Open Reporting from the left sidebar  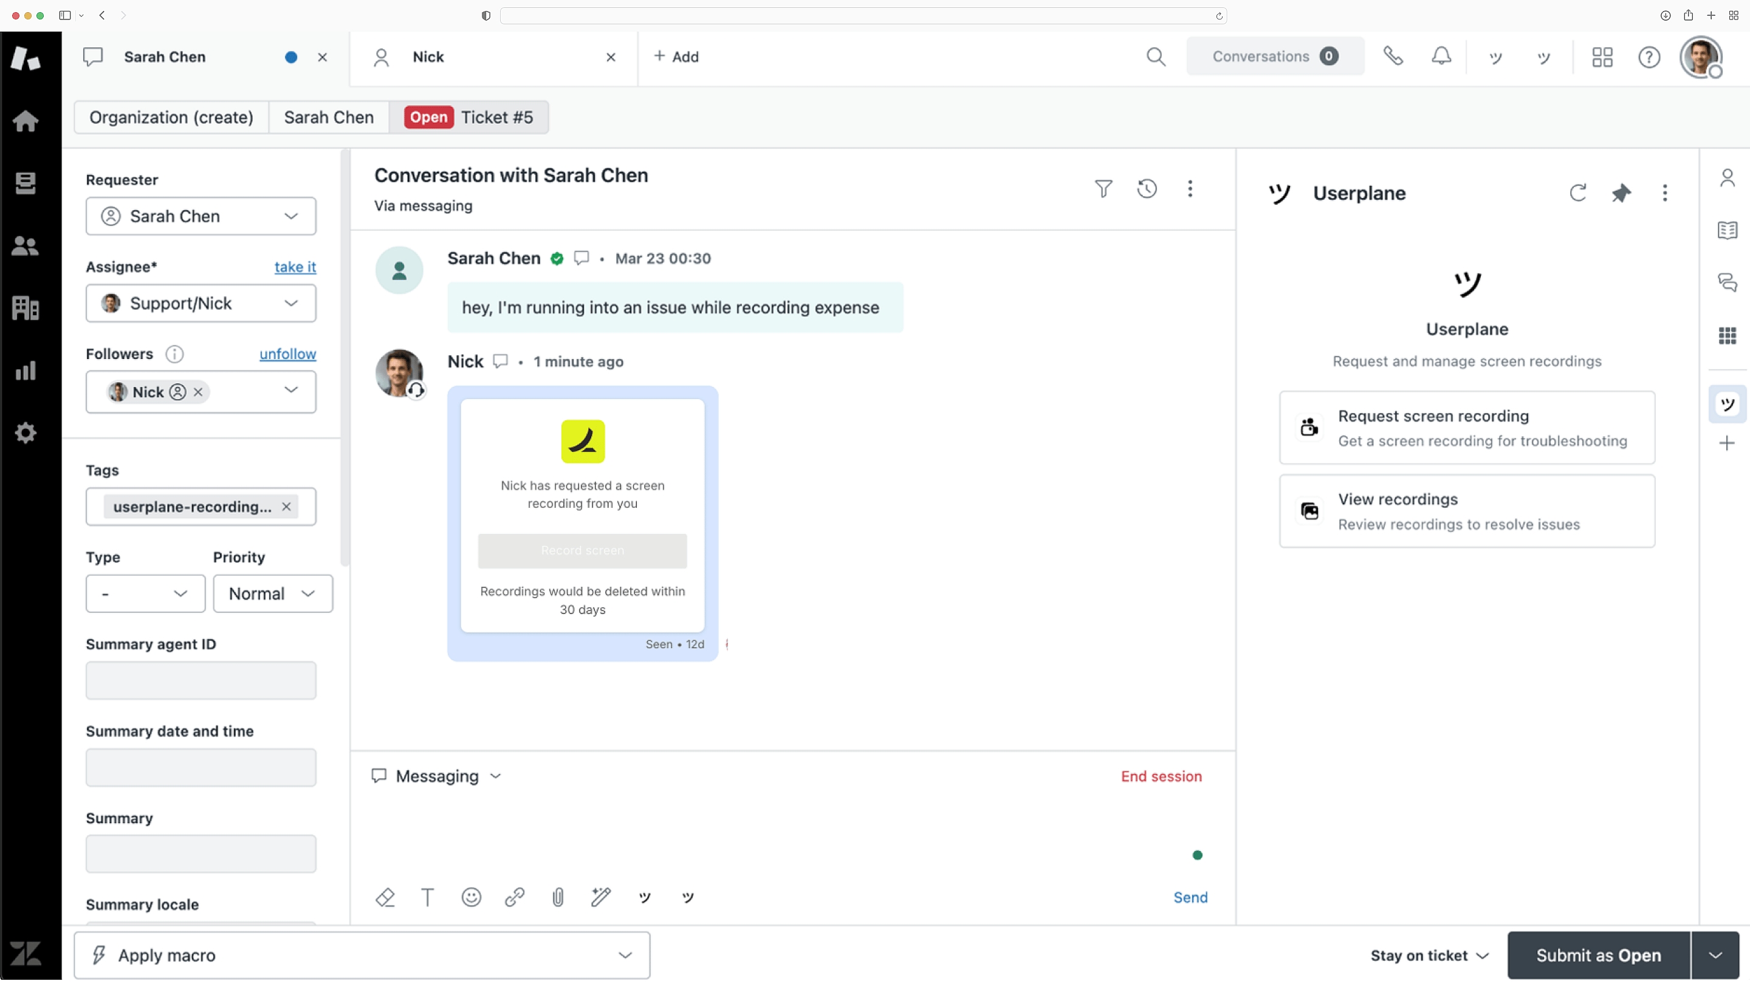coord(26,370)
